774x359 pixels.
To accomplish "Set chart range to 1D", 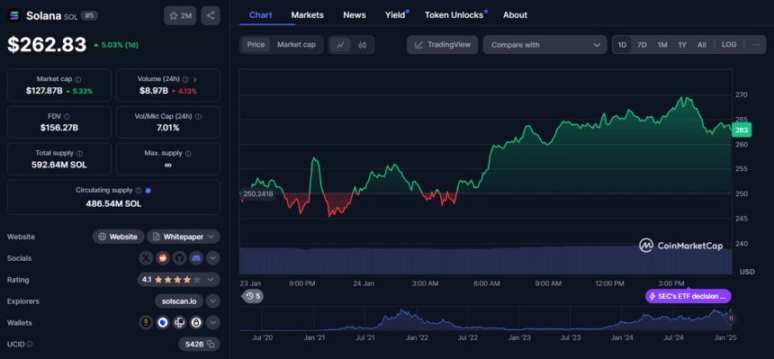I will [622, 45].
